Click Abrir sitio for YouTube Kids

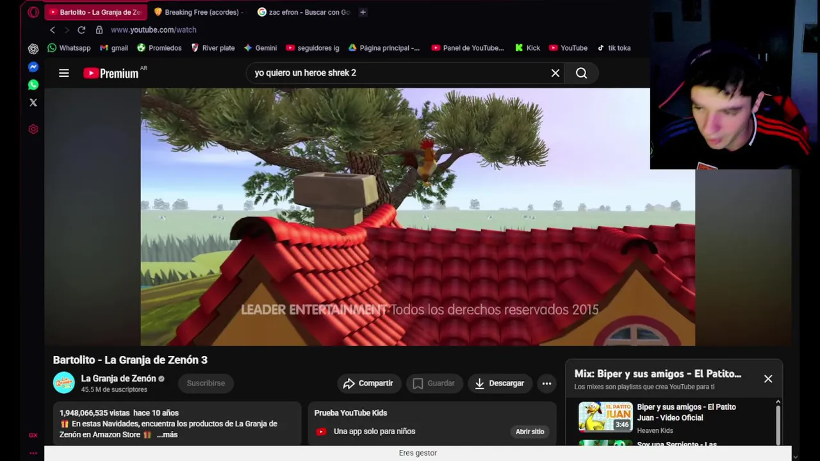click(530, 432)
